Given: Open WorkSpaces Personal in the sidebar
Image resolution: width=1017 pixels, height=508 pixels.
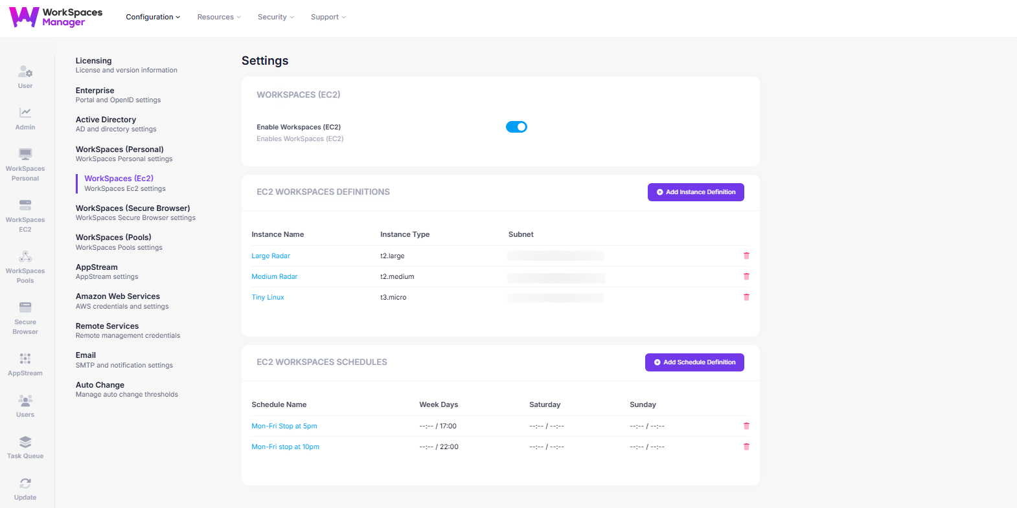Looking at the screenshot, I should tap(25, 164).
